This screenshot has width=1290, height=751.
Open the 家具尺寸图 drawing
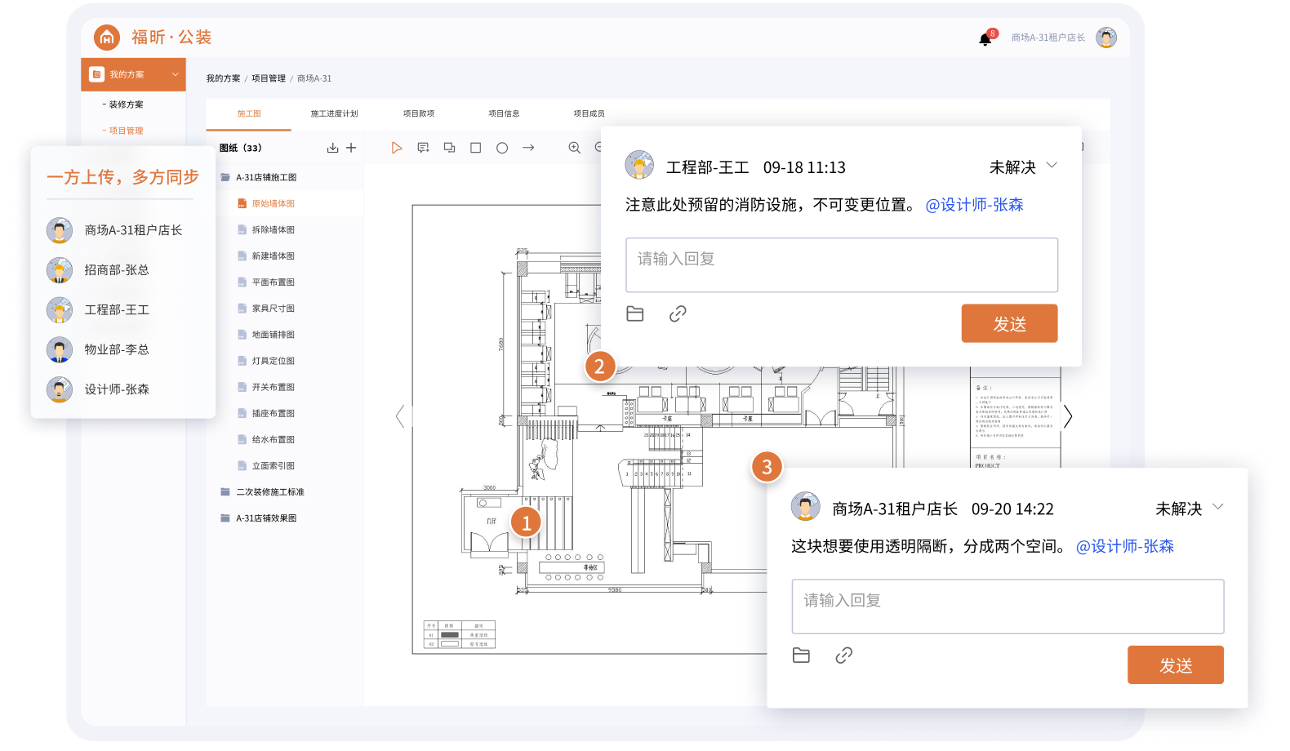click(x=274, y=309)
